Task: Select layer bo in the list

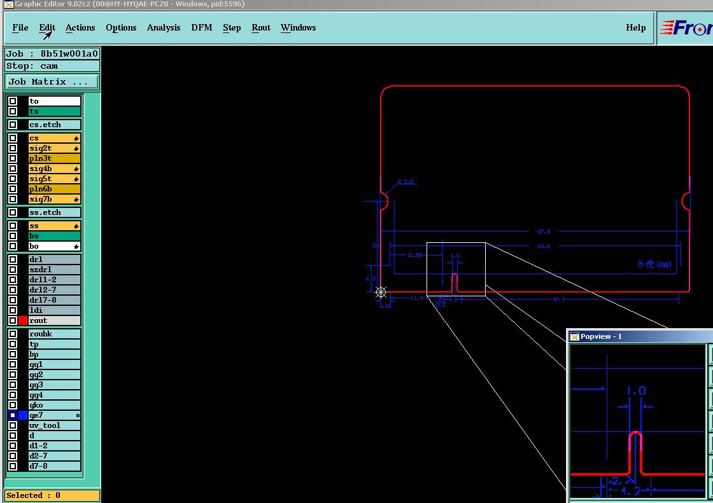Action: point(54,246)
